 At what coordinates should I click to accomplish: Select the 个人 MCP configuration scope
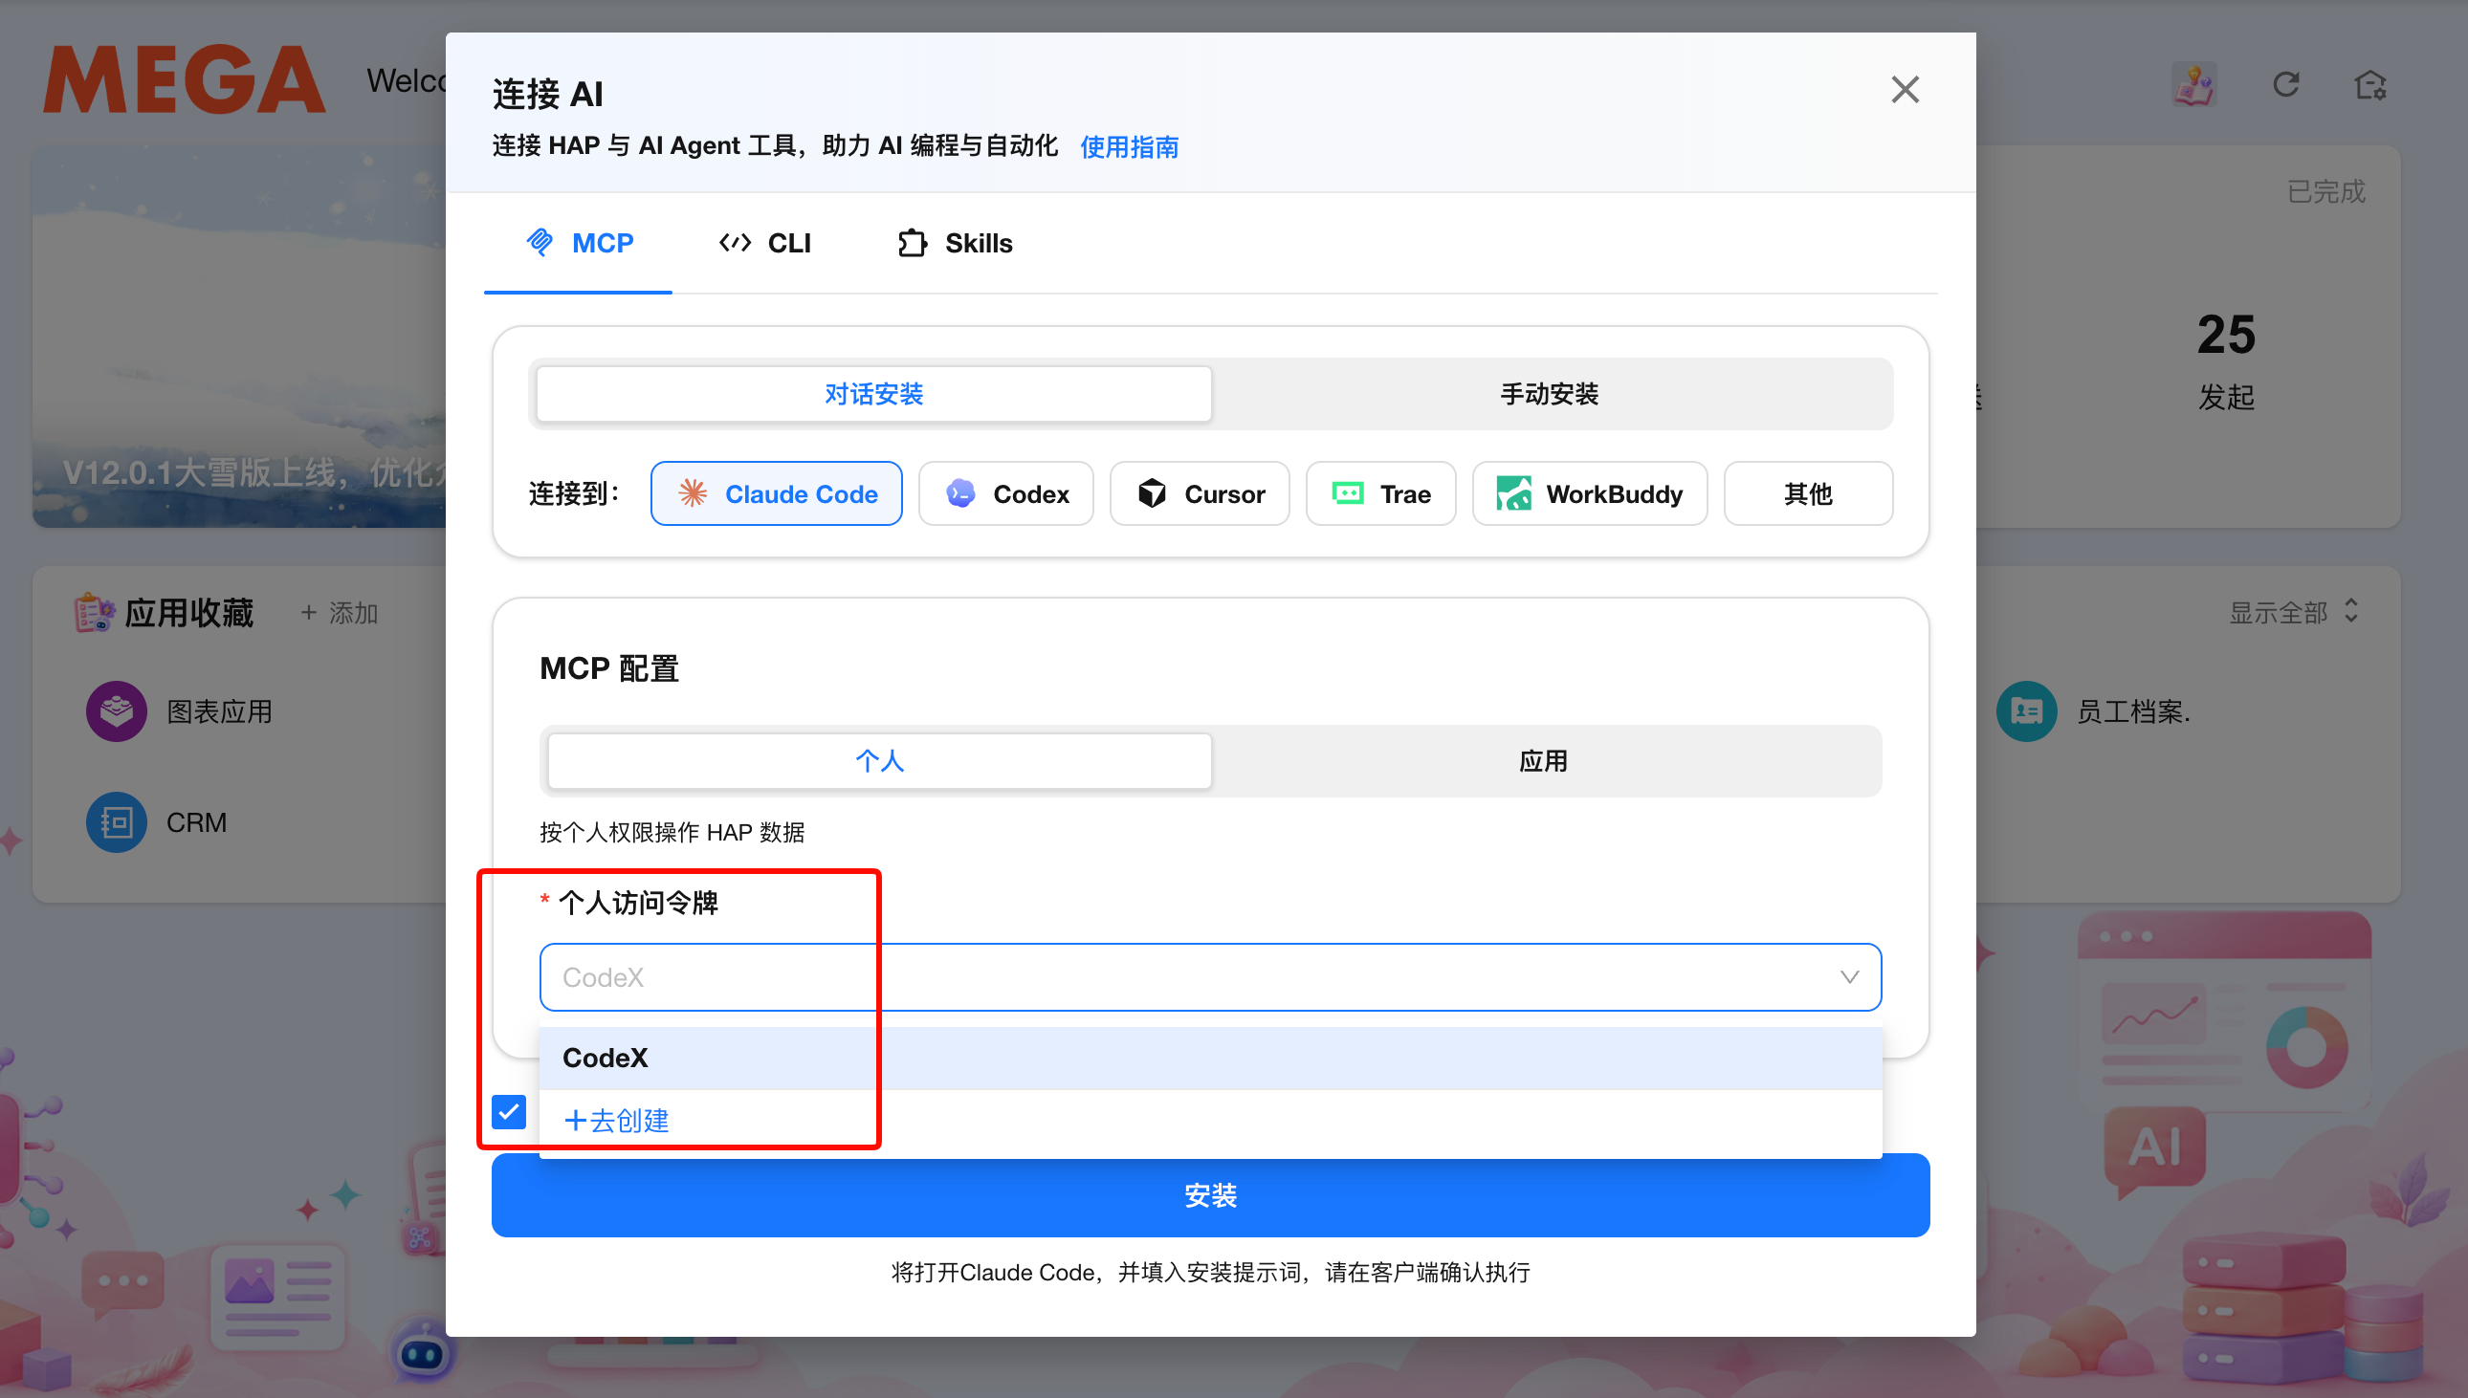click(x=880, y=760)
